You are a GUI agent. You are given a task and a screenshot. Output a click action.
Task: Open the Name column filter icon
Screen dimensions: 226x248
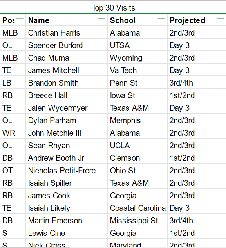click(101, 20)
